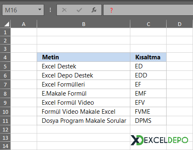
Task: Select row 11 header
Action: [5, 121]
